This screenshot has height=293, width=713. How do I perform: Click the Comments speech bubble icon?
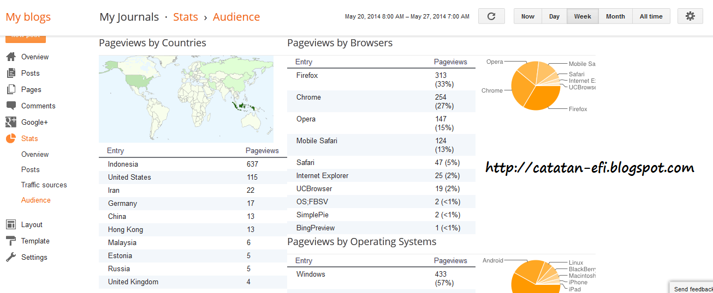pyautogui.click(x=11, y=106)
